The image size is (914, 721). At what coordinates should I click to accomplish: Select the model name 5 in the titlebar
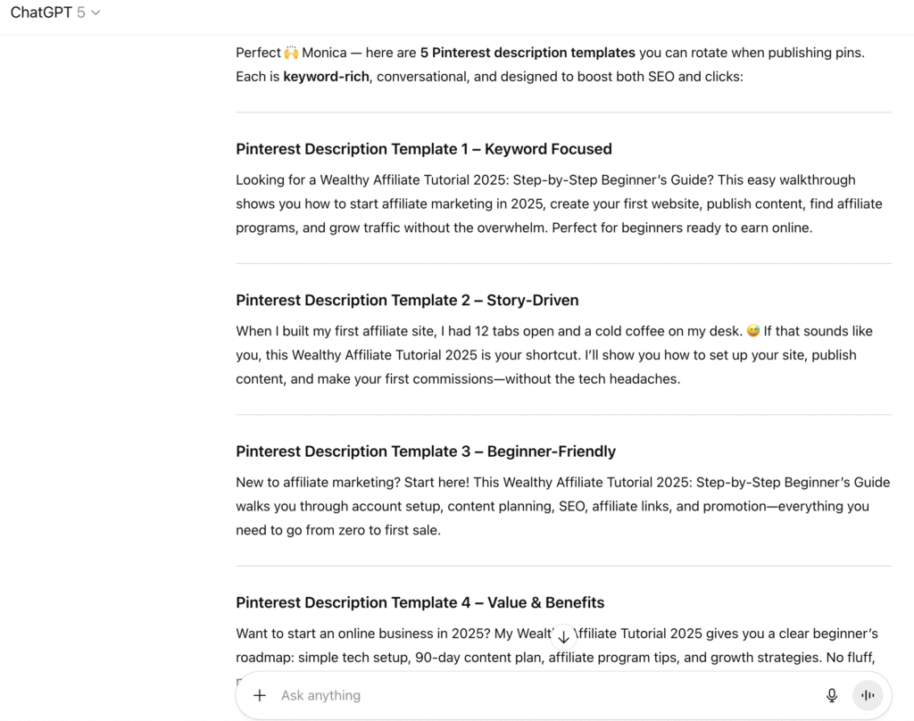click(x=79, y=13)
